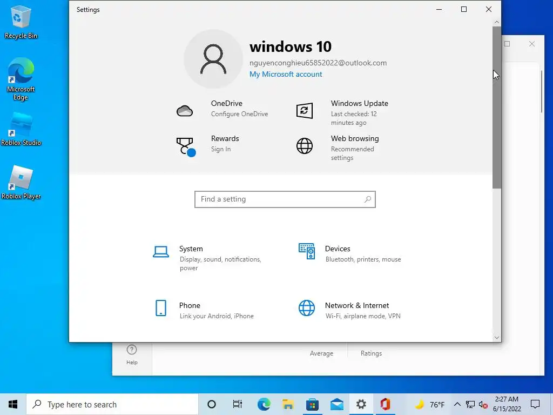
Task: Open Task View on taskbar
Action: coord(238,404)
